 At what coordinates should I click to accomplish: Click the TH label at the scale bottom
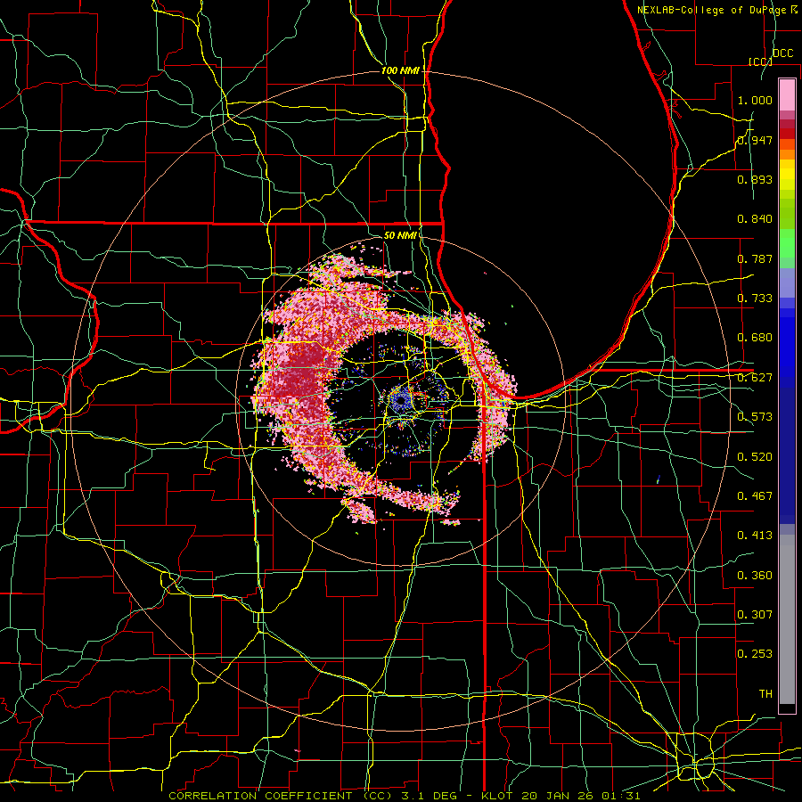pyautogui.click(x=765, y=694)
